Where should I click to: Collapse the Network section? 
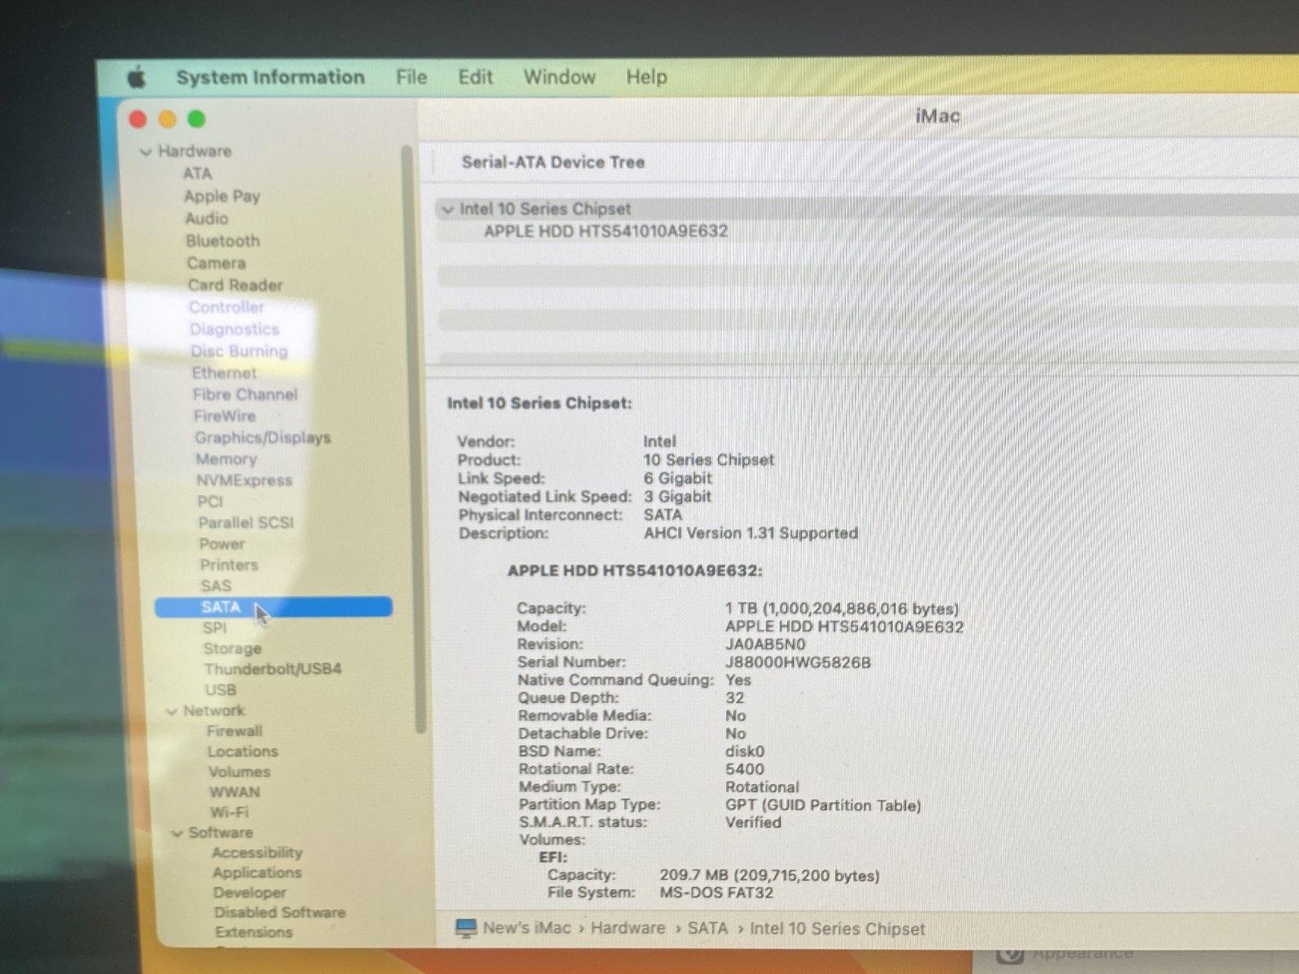[x=171, y=711]
